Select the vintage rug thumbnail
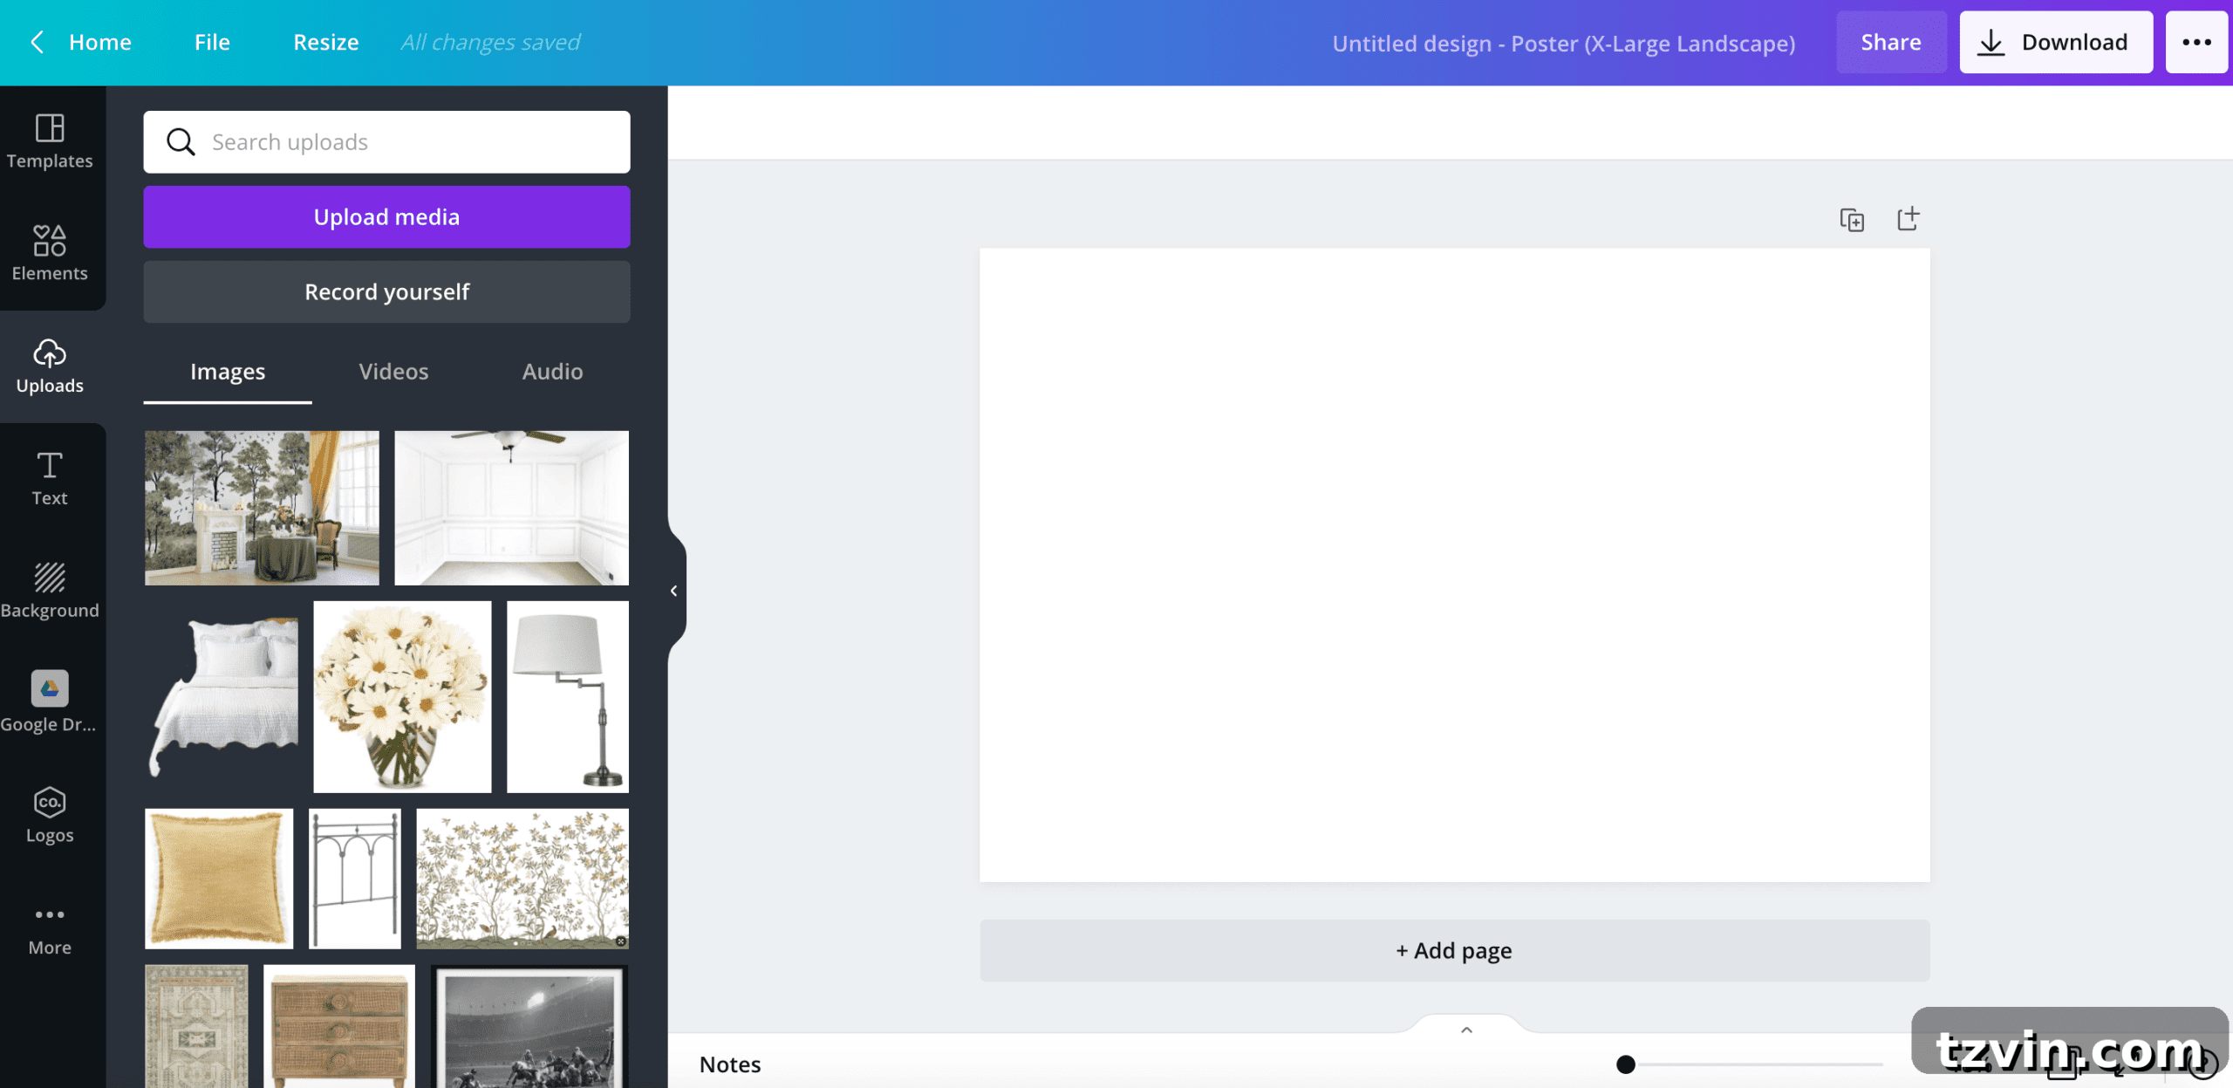 coord(196,1026)
